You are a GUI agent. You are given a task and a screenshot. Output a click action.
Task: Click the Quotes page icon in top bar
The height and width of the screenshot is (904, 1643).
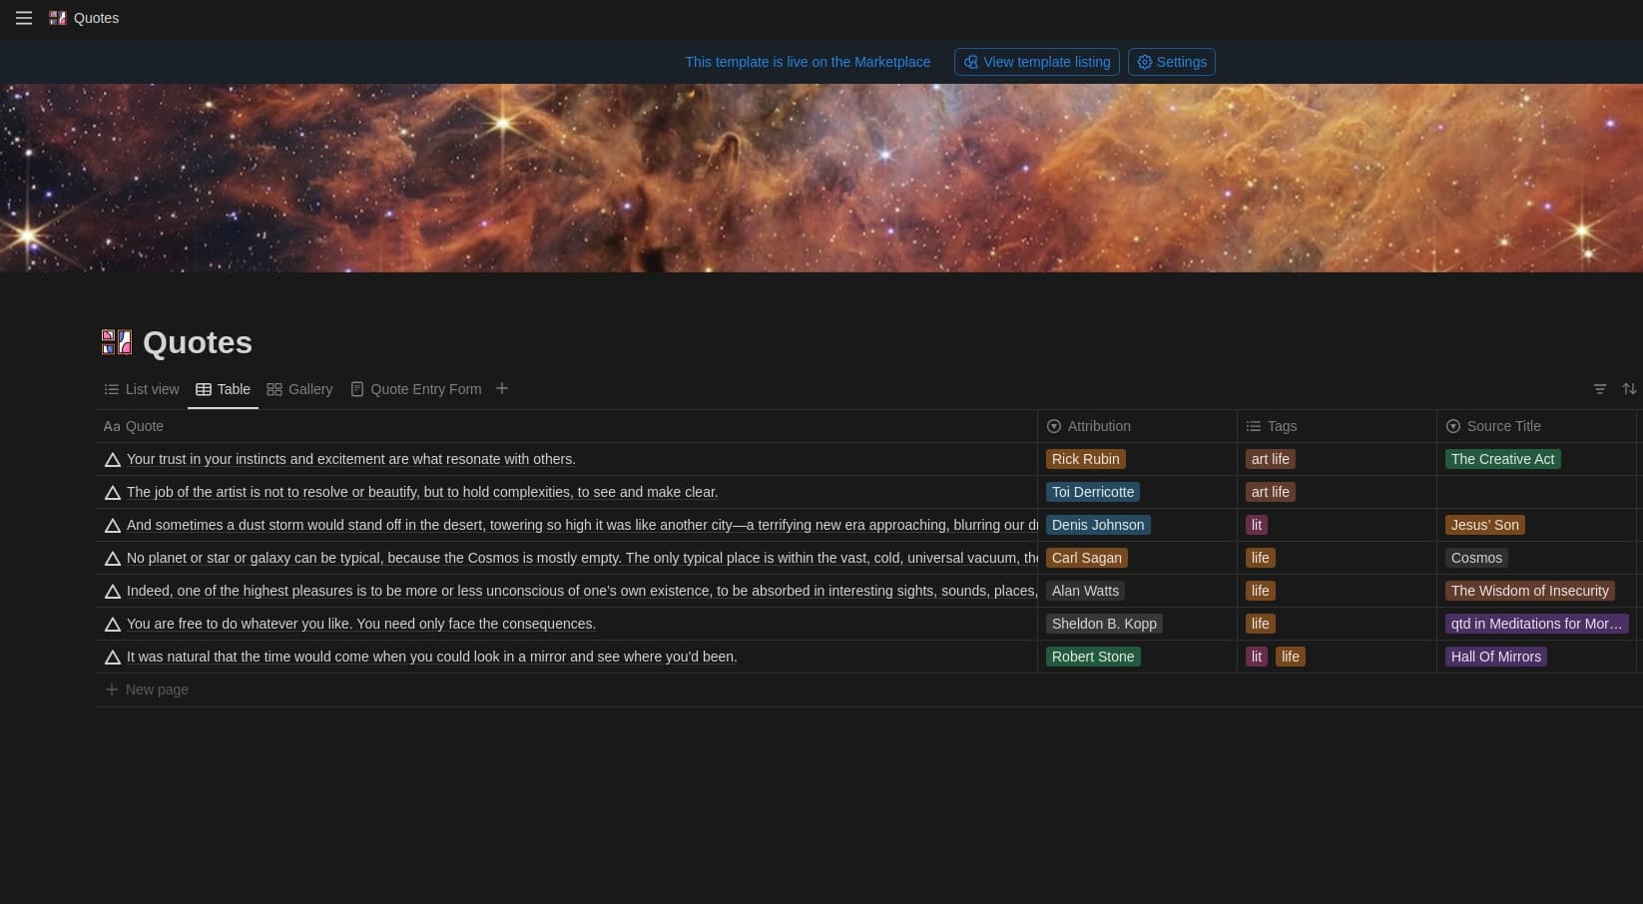coord(58,18)
